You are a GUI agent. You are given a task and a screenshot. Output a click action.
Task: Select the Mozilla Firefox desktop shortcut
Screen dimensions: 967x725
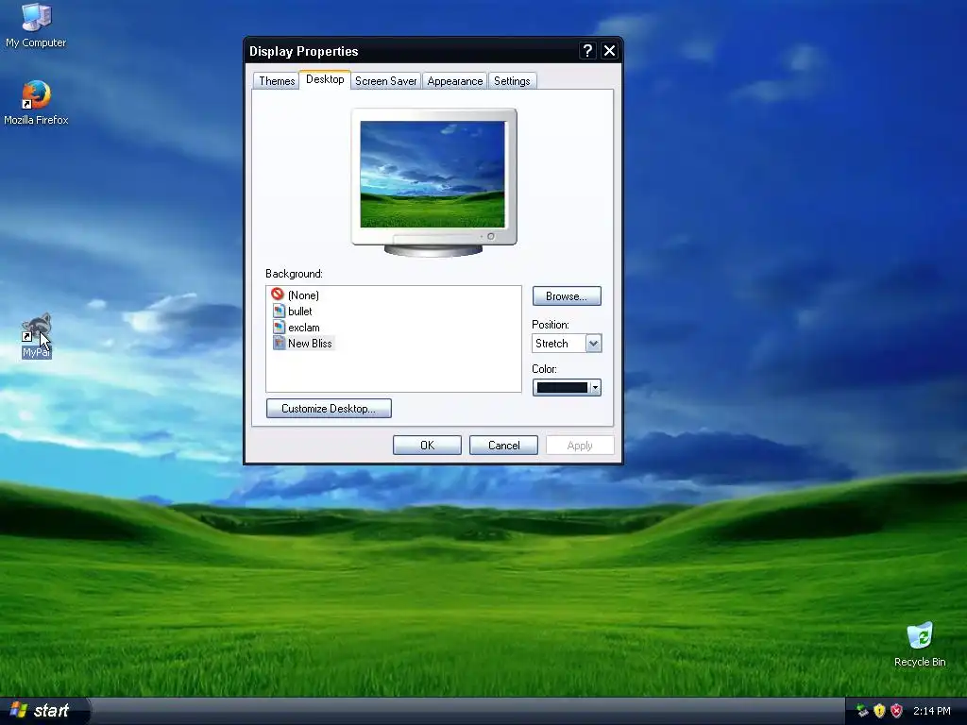point(36,103)
